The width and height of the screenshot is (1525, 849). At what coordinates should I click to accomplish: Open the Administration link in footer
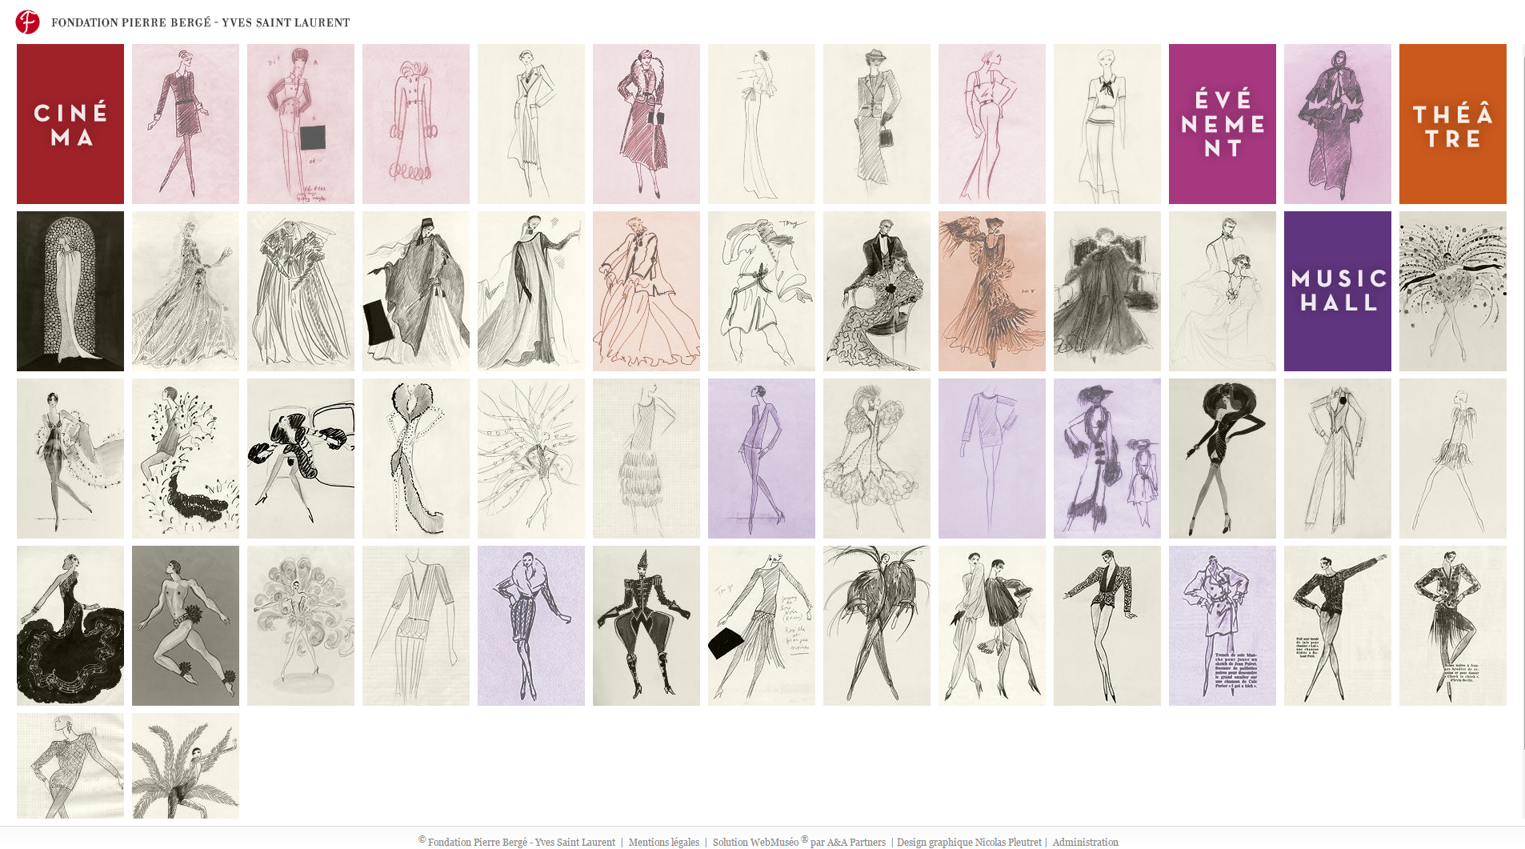(1085, 842)
